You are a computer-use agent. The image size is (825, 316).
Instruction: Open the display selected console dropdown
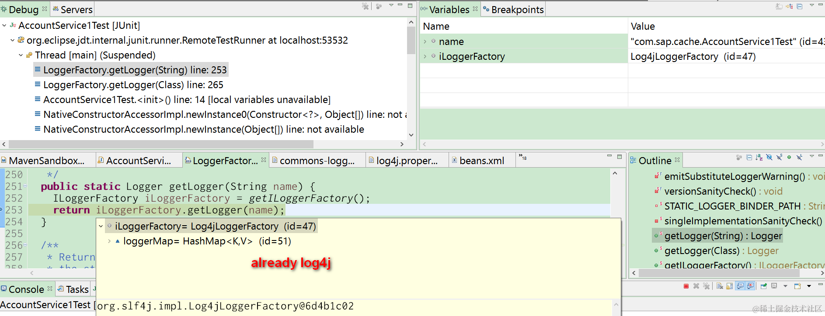pyautogui.click(x=785, y=286)
